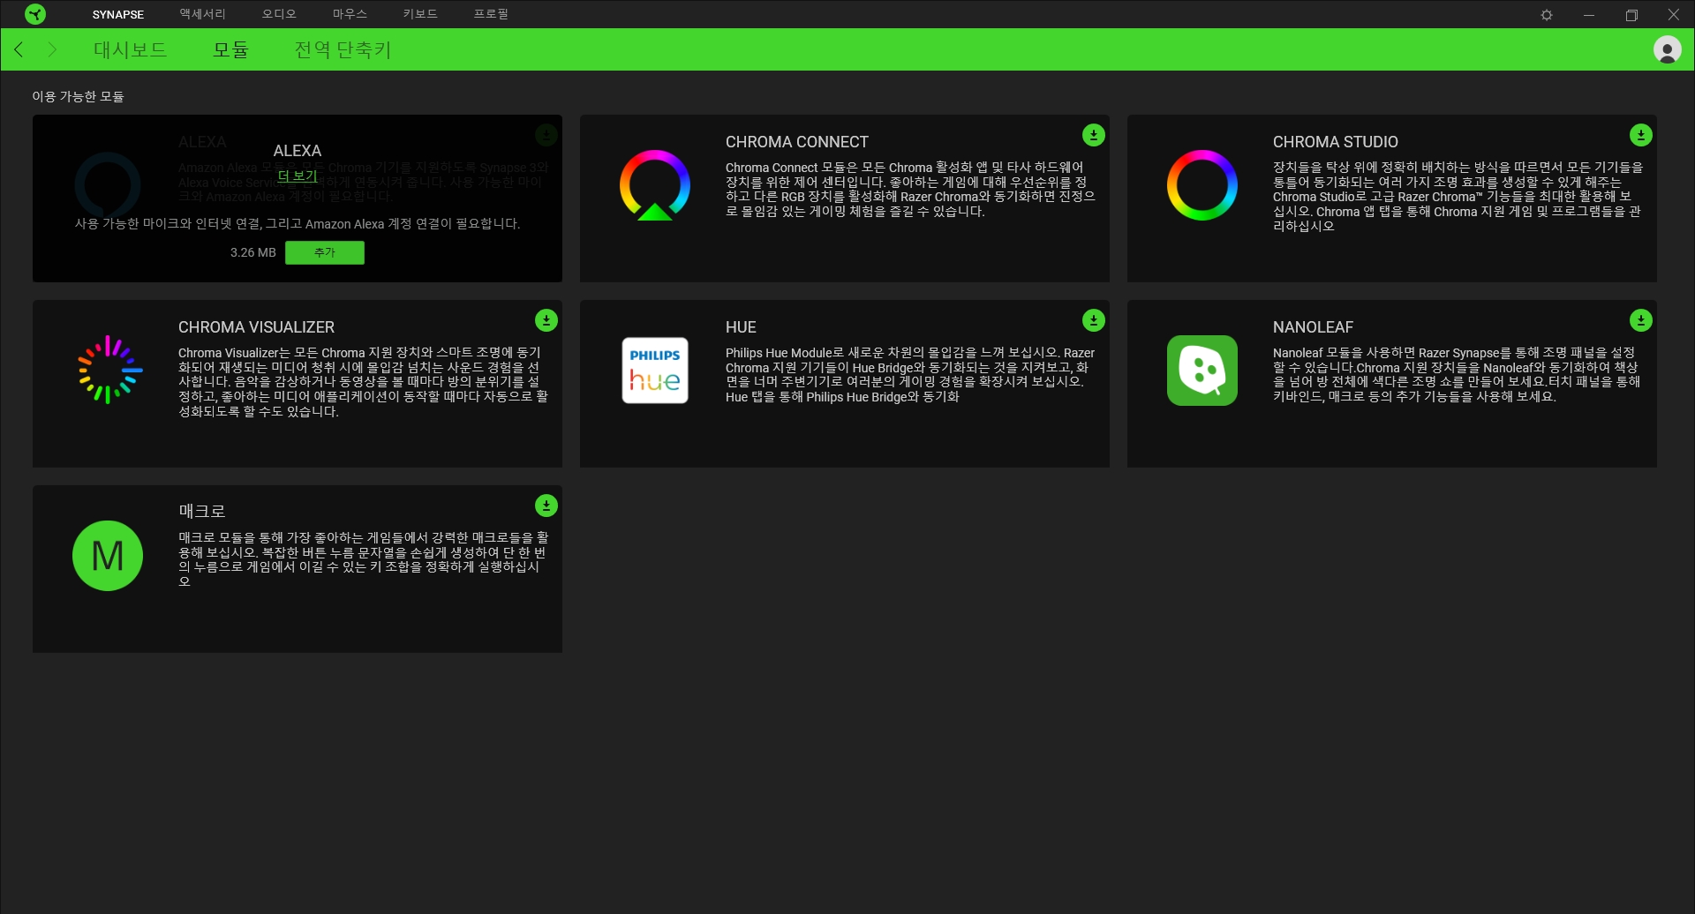Click the green M macro logo
1695x914 pixels.
(108, 556)
